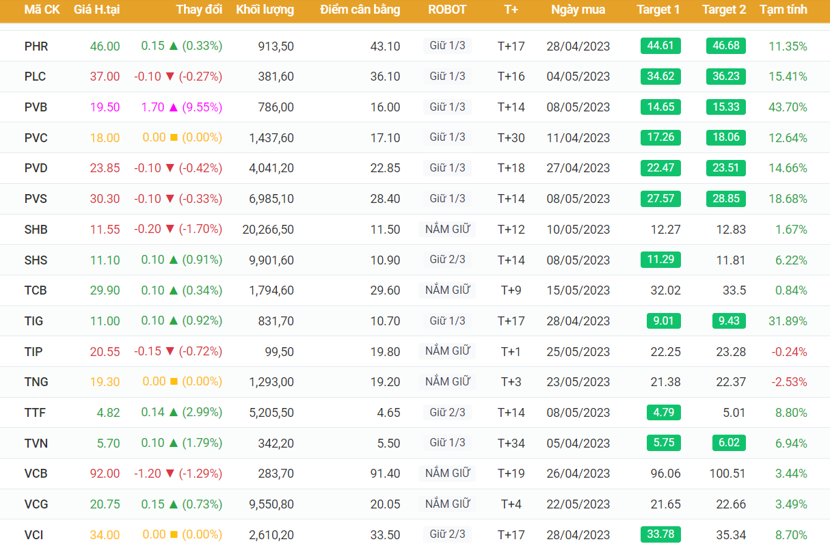Open the PVS stock symbol
The height and width of the screenshot is (544, 830).
coord(36,199)
